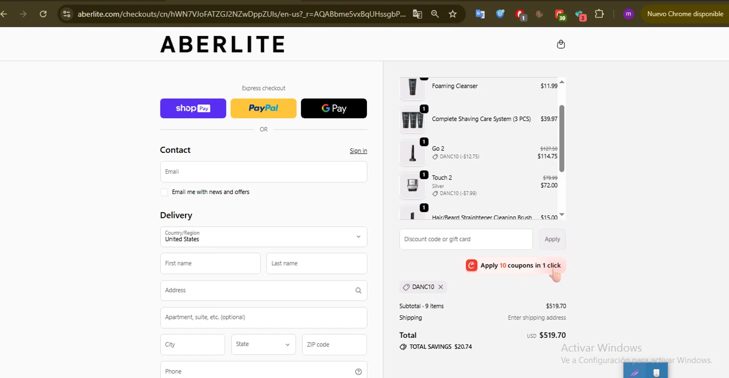
Task: Click the Touch 2 product thumbnail
Action: [413, 185]
